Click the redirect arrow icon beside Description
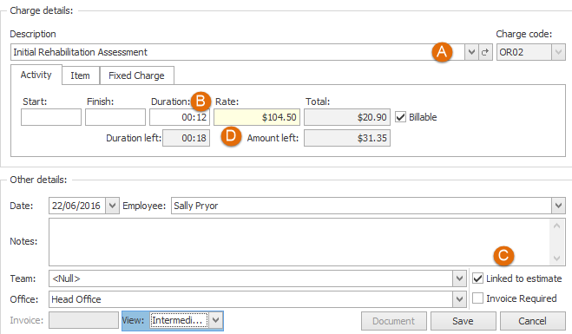The width and height of the screenshot is (572, 334). (485, 52)
